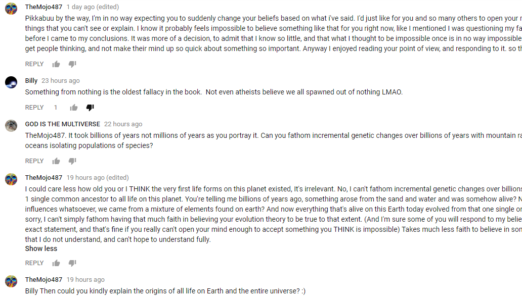Image resolution: width=522 pixels, height=301 pixels.
Task: Open Billy's channel via username
Action: pyautogui.click(x=31, y=80)
